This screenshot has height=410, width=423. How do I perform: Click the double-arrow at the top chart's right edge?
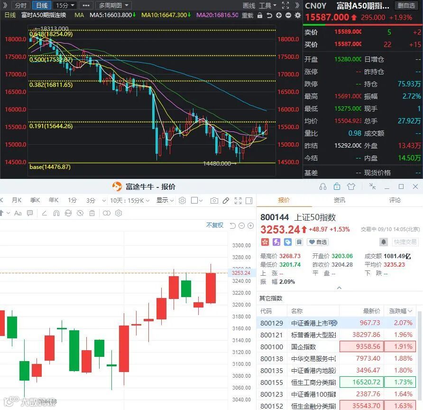click(x=297, y=5)
